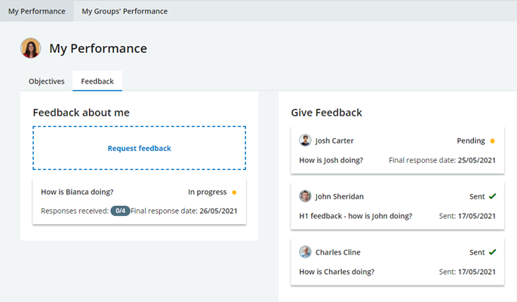Click Charles Cline's green Sent checkmark

pyautogui.click(x=492, y=252)
